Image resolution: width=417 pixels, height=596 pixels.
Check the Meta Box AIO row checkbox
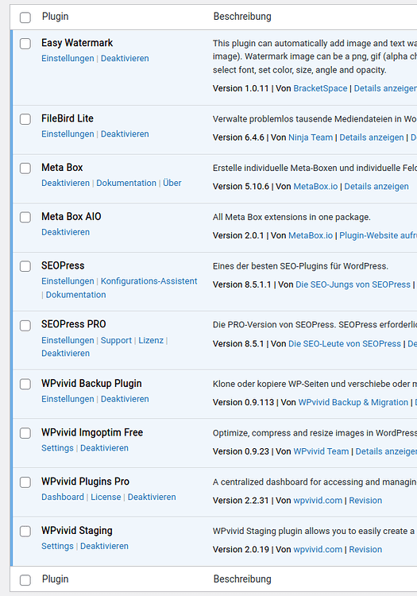click(x=25, y=217)
